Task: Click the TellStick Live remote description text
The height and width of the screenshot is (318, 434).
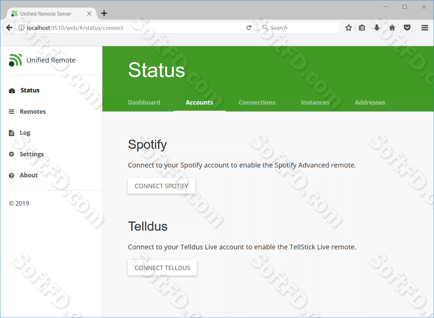Action: (x=242, y=247)
